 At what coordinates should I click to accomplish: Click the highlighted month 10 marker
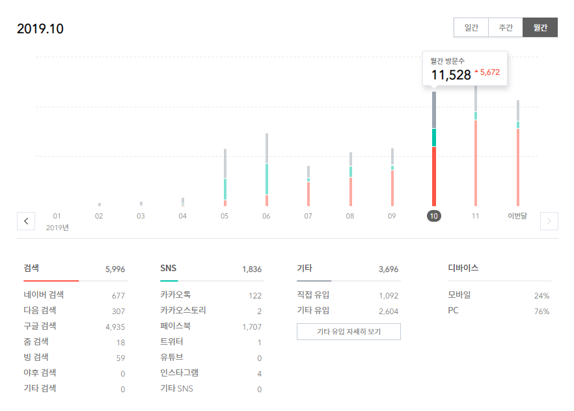[434, 216]
